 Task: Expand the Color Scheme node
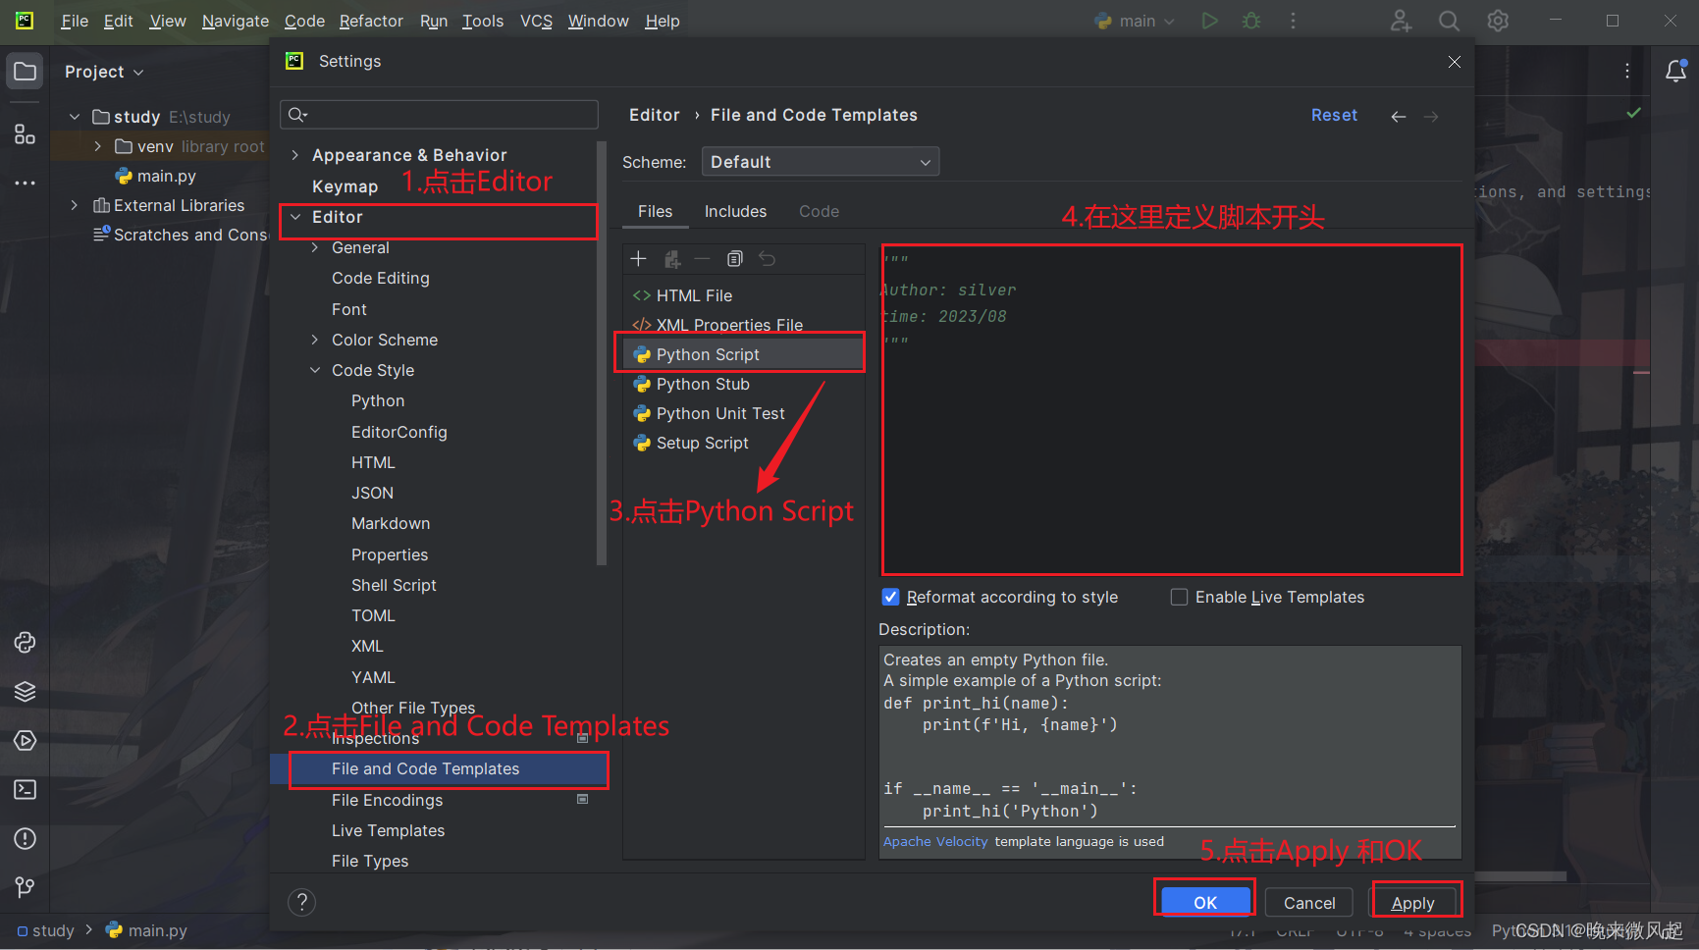[x=315, y=340]
